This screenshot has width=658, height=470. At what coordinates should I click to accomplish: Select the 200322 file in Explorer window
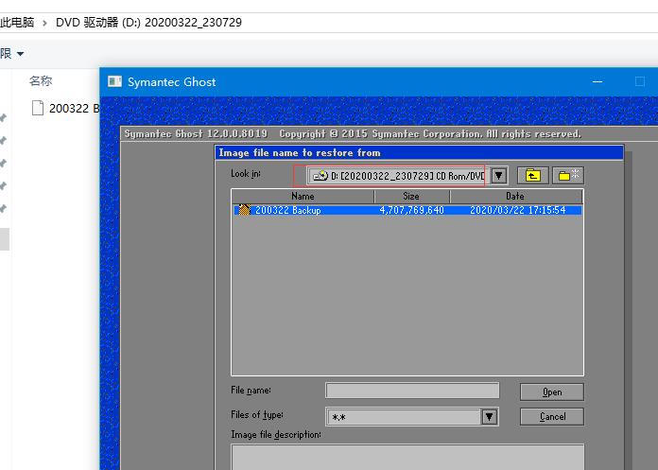pyautogui.click(x=65, y=108)
